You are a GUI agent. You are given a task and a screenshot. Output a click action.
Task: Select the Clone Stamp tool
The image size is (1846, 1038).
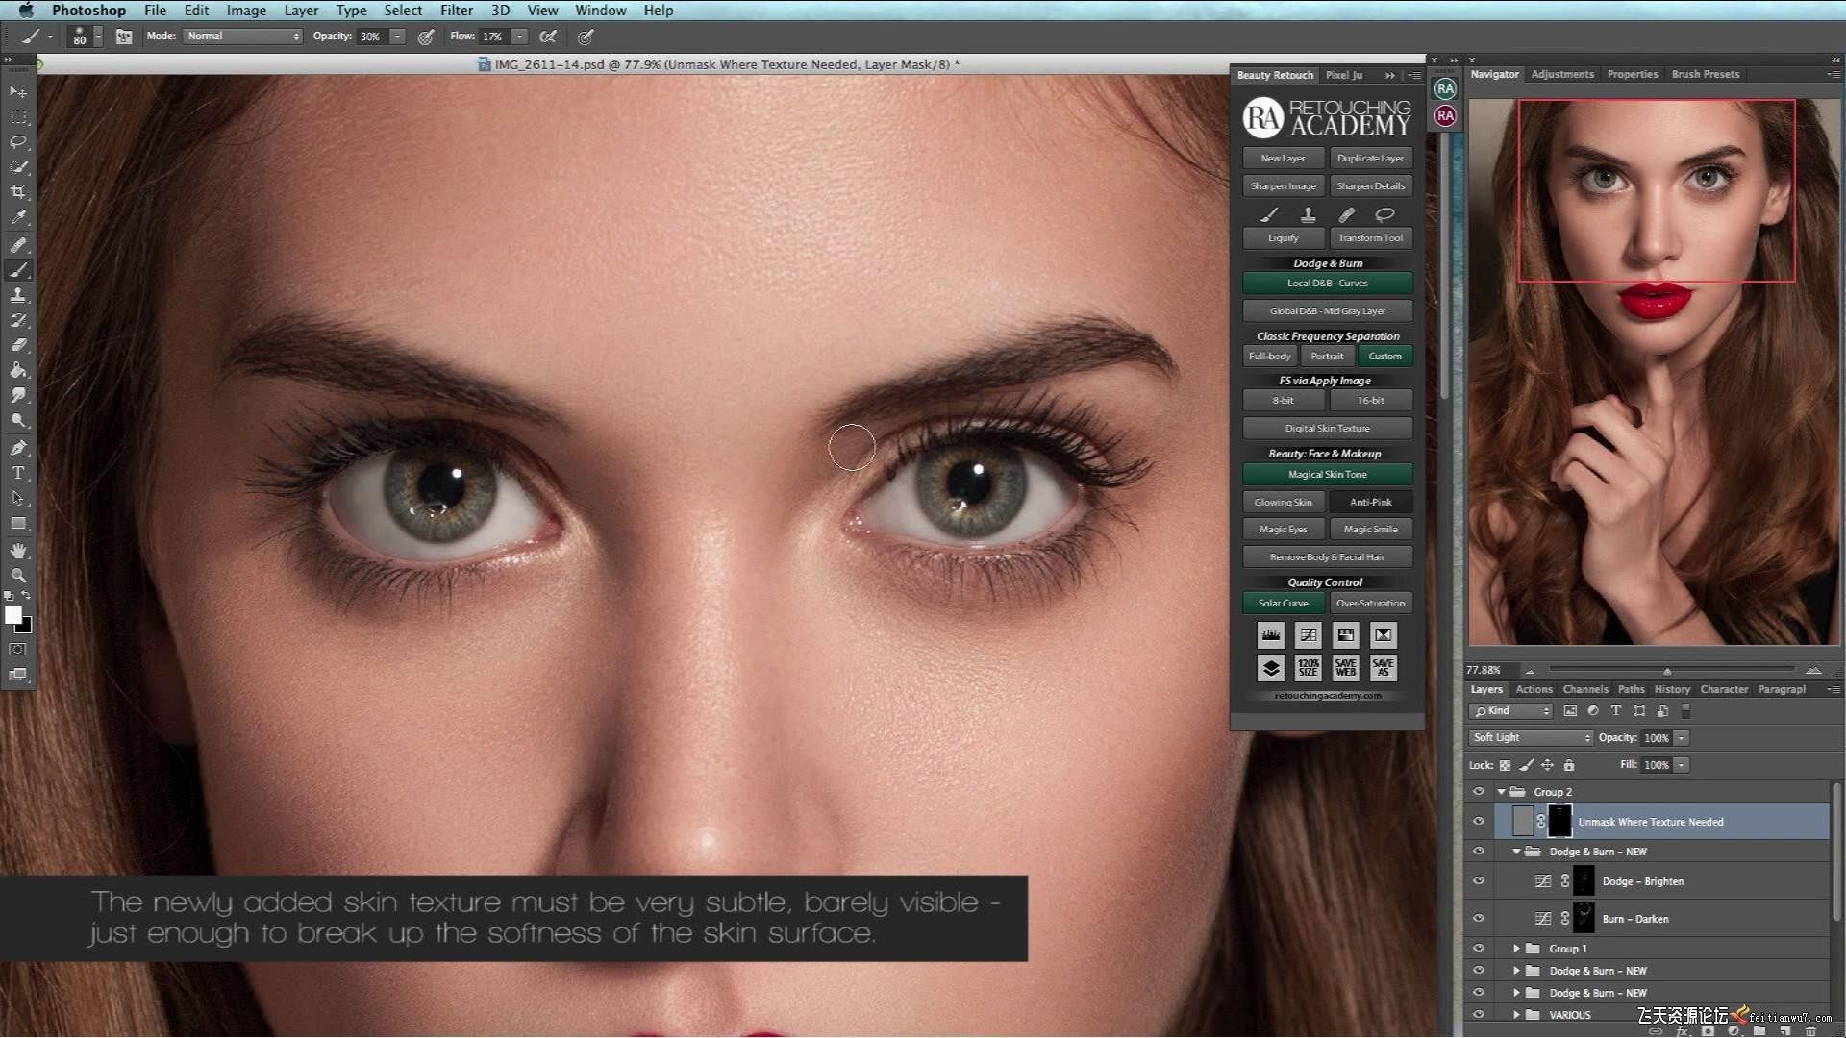(18, 295)
